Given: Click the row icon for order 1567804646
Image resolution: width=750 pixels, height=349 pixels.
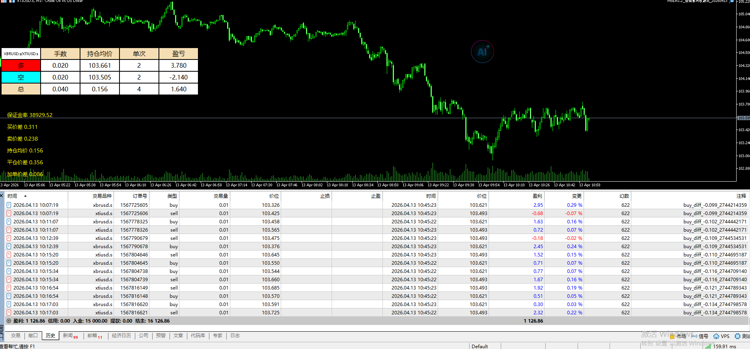Looking at the screenshot, I should tap(9, 254).
